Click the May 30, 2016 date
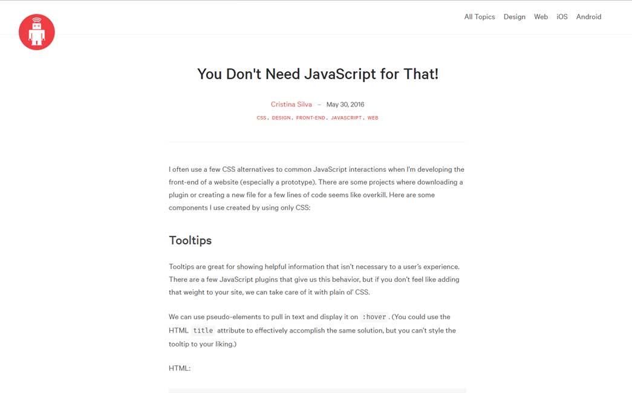Viewport: 632px width, 393px height. (x=345, y=105)
